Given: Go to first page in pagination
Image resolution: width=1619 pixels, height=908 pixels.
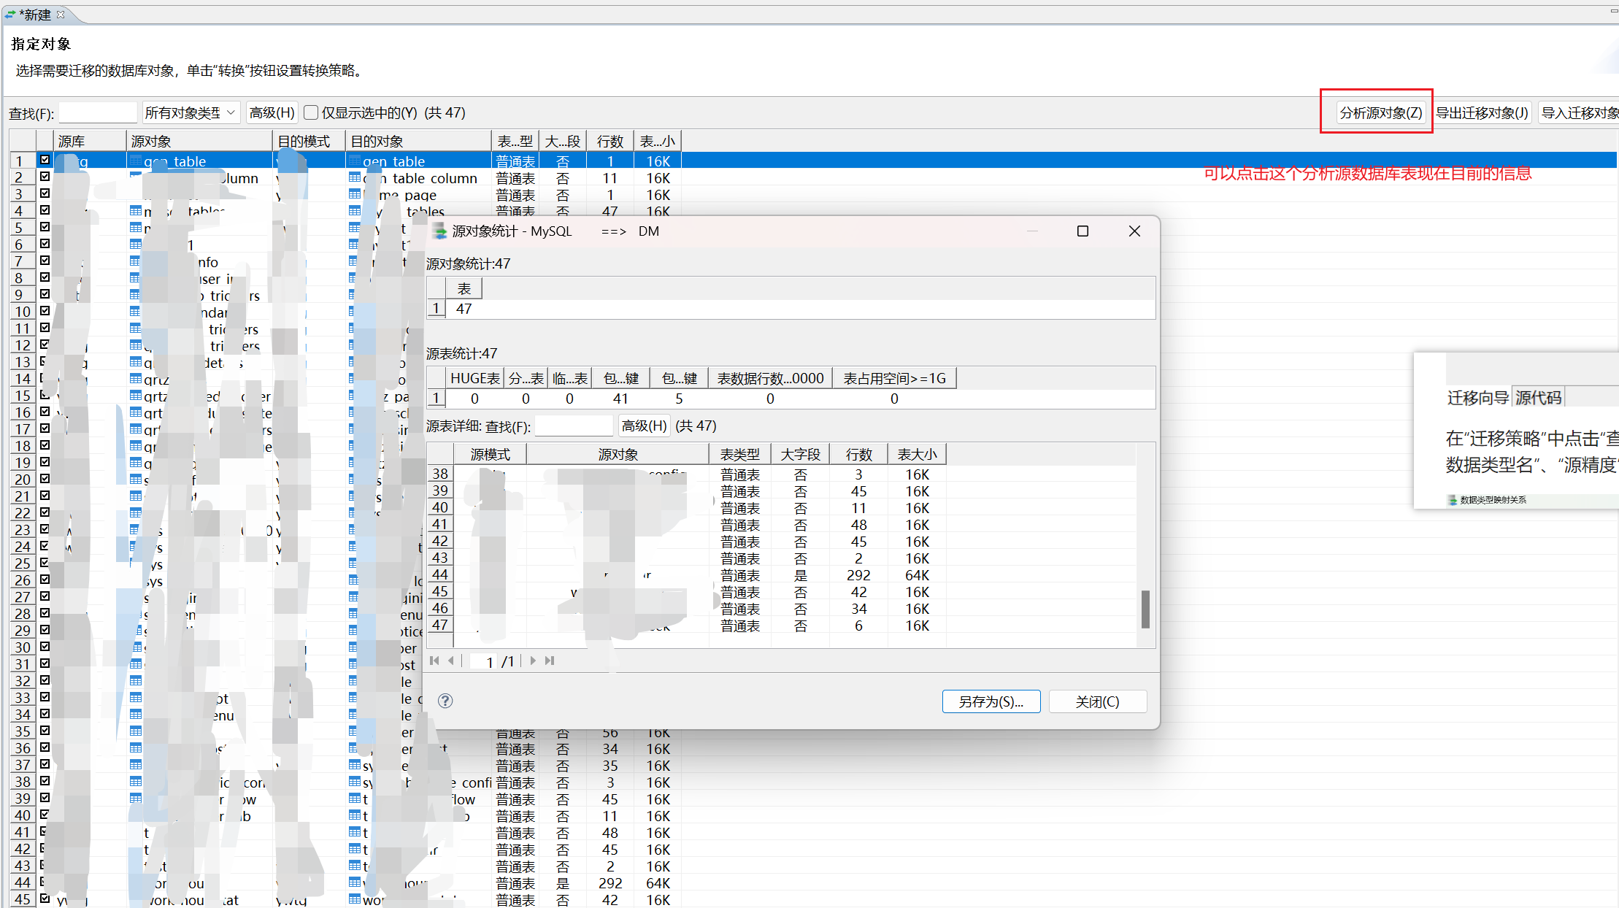Looking at the screenshot, I should [x=435, y=661].
